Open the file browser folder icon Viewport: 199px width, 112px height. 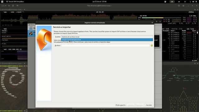tap(152, 45)
